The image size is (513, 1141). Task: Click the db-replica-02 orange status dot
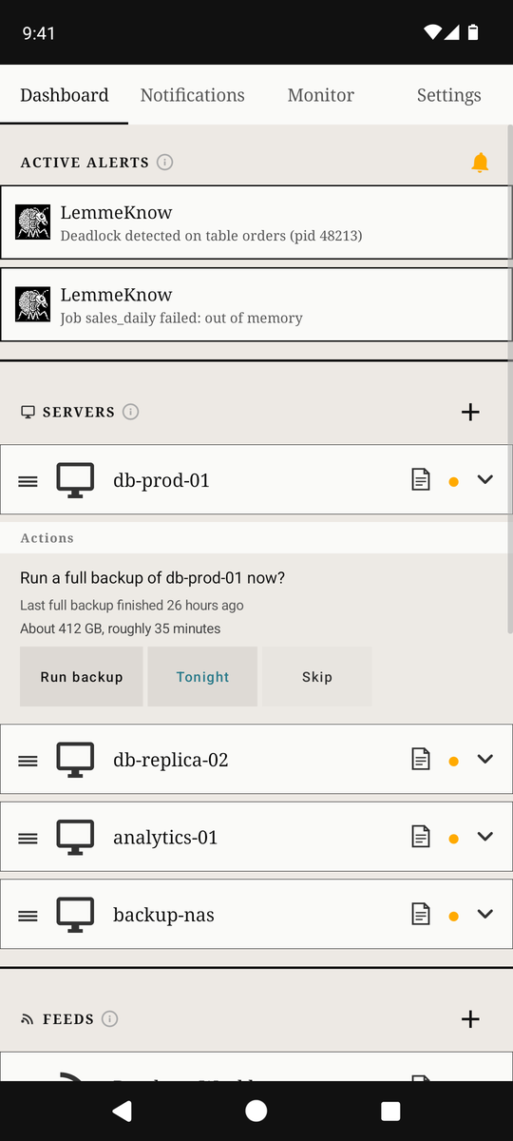click(453, 762)
